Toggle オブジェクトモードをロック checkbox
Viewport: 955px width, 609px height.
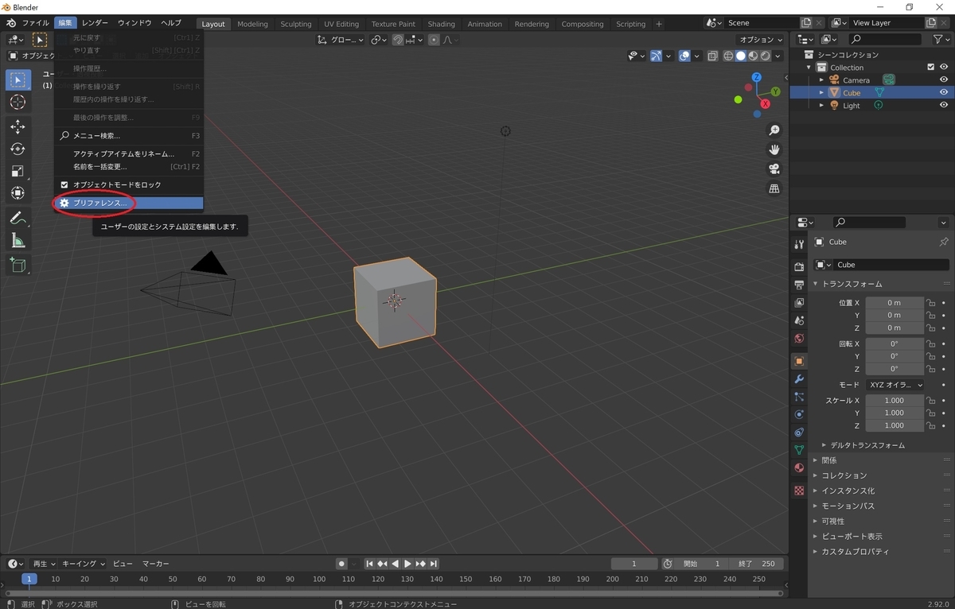64,184
